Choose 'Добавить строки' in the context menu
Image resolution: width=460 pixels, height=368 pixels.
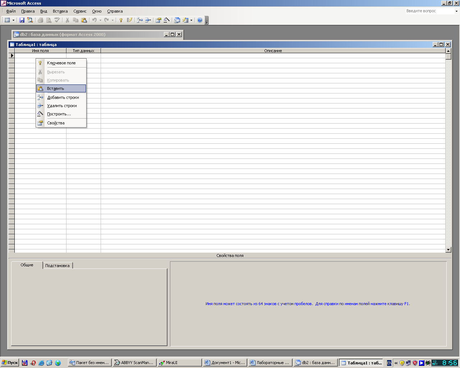(x=61, y=97)
